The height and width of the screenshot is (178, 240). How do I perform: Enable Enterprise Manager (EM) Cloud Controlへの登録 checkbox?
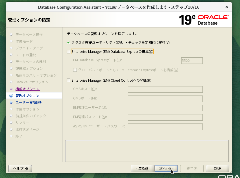(x=68, y=81)
